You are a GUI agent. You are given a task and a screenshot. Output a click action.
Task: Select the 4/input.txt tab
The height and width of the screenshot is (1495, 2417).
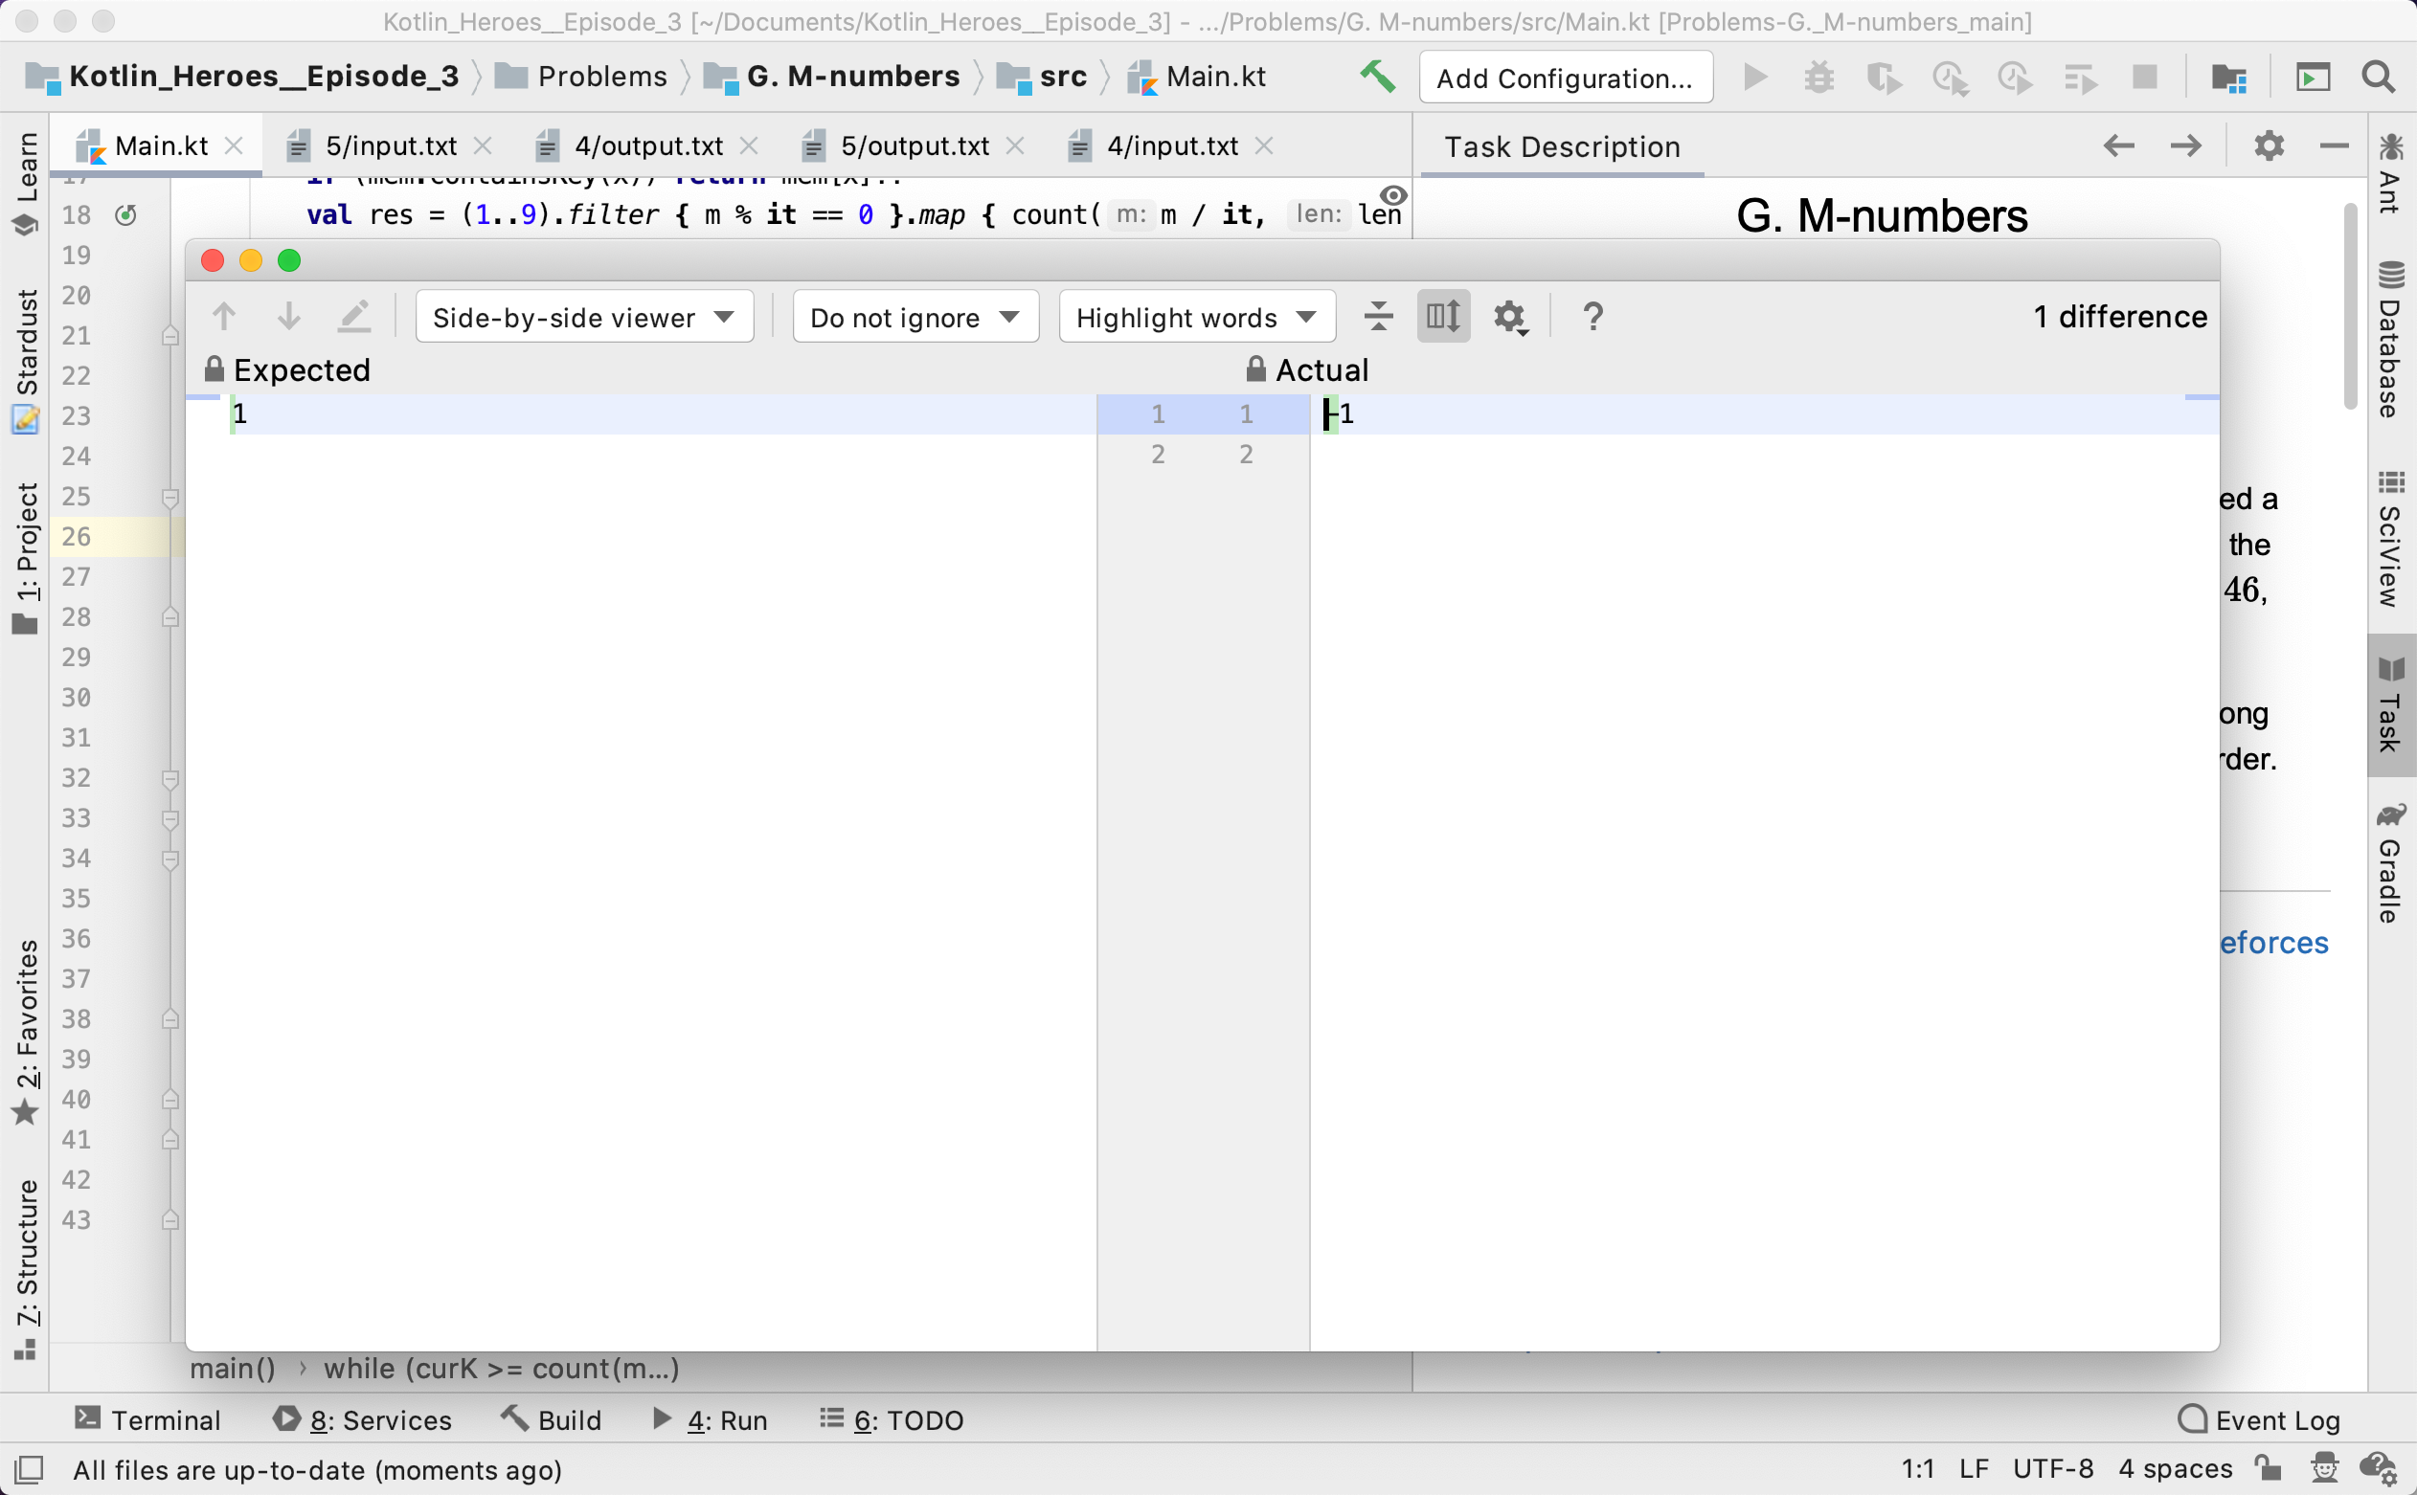(x=1170, y=145)
